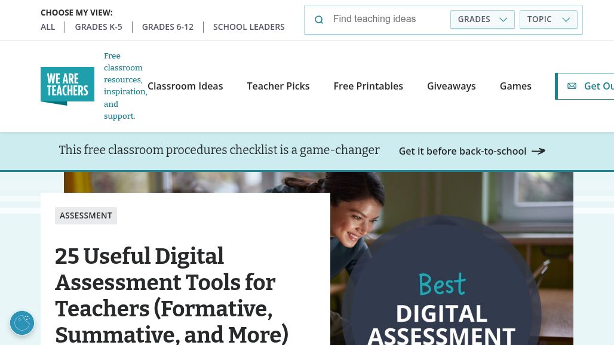Click the search magnifier icon
614x345 pixels.
coord(319,20)
